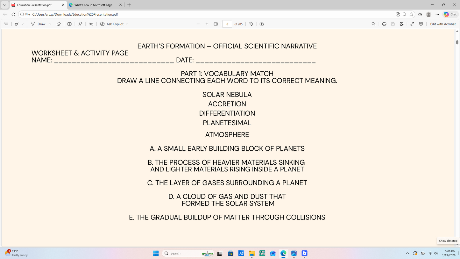Image resolution: width=460 pixels, height=259 pixels.
Task: Show hidden system tray icons
Action: click(407, 253)
